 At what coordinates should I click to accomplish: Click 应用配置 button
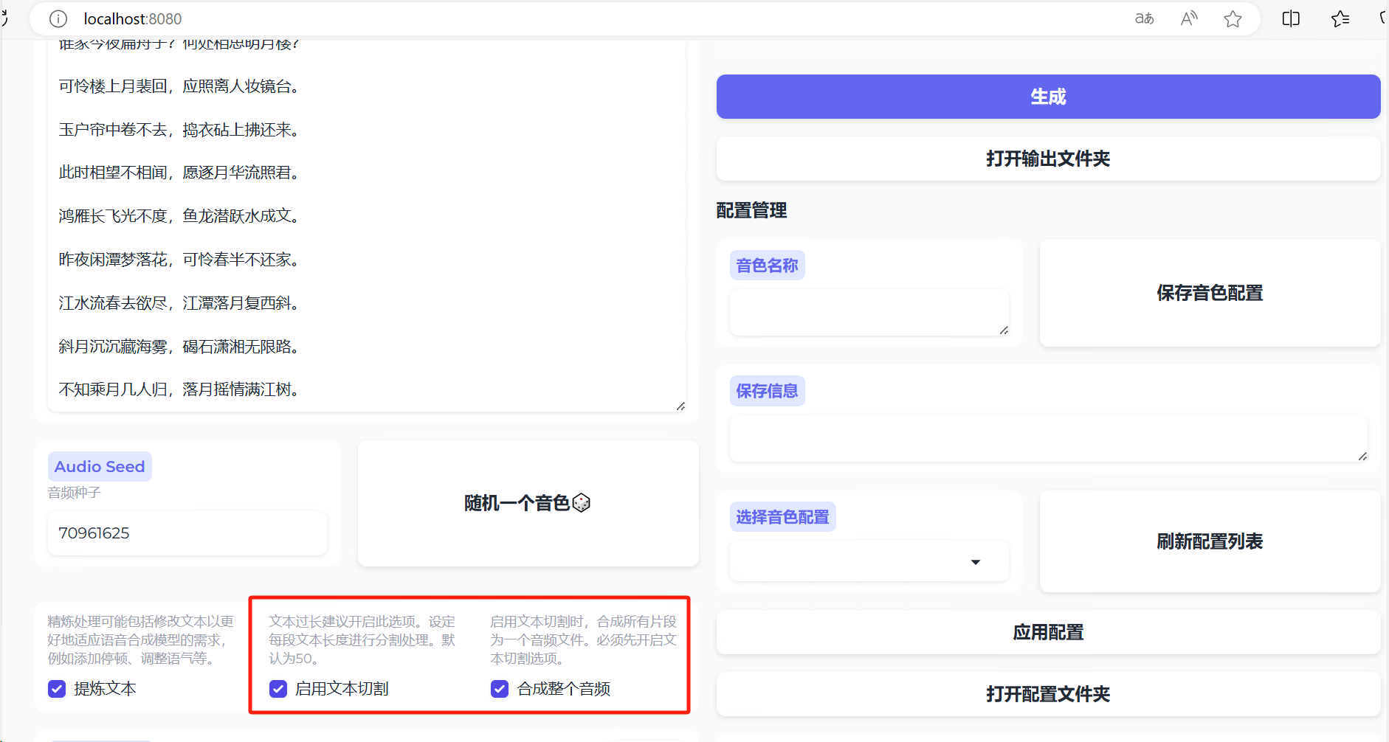point(1048,632)
